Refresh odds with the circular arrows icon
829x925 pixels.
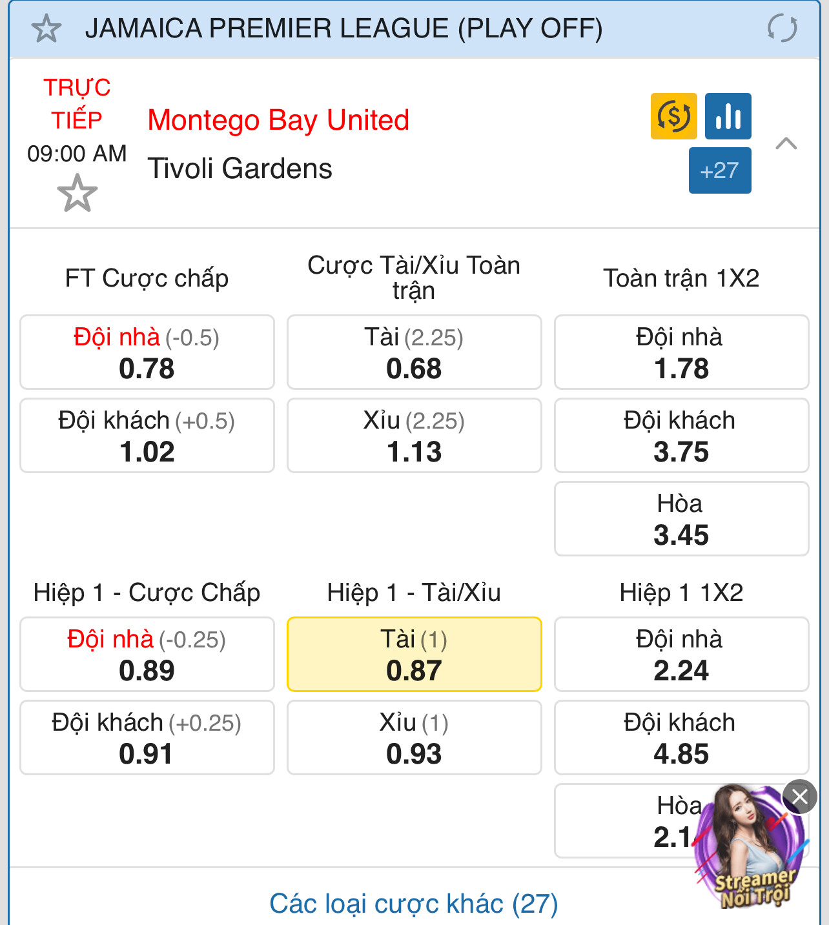(782, 28)
